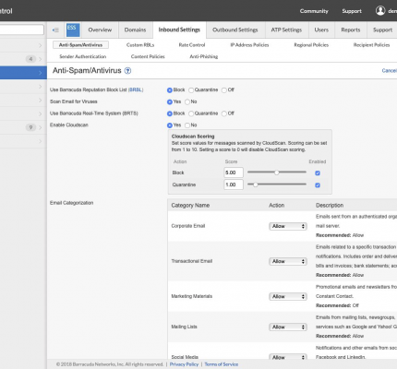Image resolution: width=397 pixels, height=369 pixels.
Task: Click the user account avatar icon
Action: 380,11
